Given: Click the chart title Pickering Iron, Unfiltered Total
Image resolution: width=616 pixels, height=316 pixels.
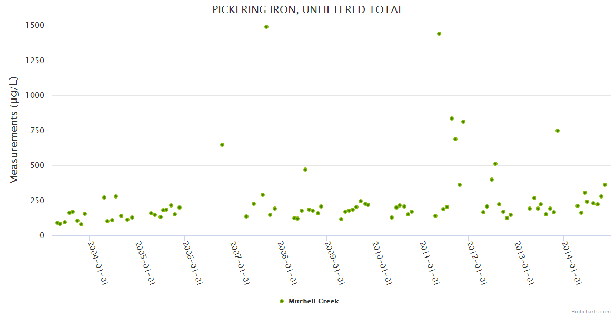Looking at the screenshot, I should point(308,9).
